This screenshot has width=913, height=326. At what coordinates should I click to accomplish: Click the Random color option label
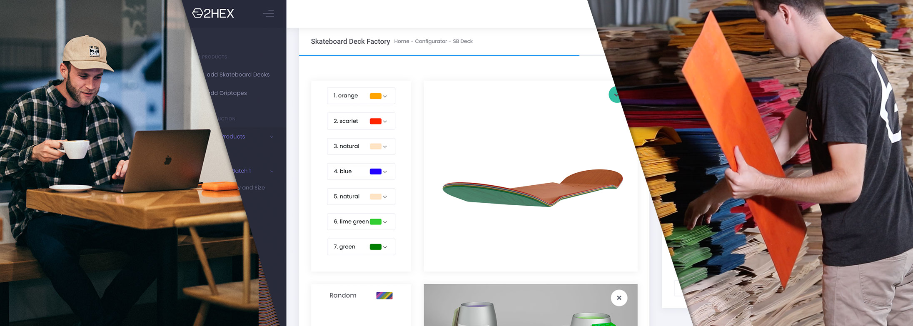tap(343, 296)
